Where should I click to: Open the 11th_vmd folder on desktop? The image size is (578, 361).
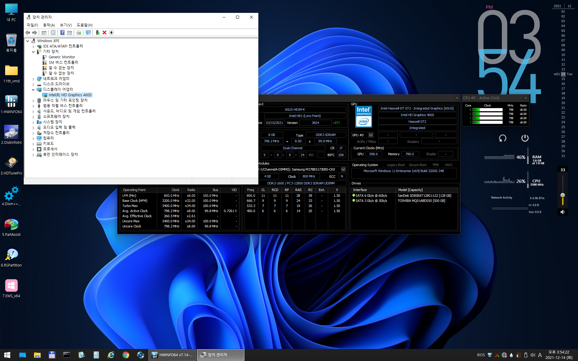point(11,74)
